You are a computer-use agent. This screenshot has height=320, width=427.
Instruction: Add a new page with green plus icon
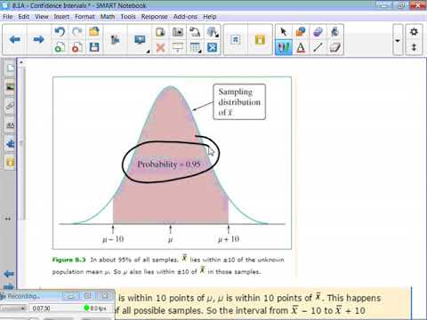[60, 47]
